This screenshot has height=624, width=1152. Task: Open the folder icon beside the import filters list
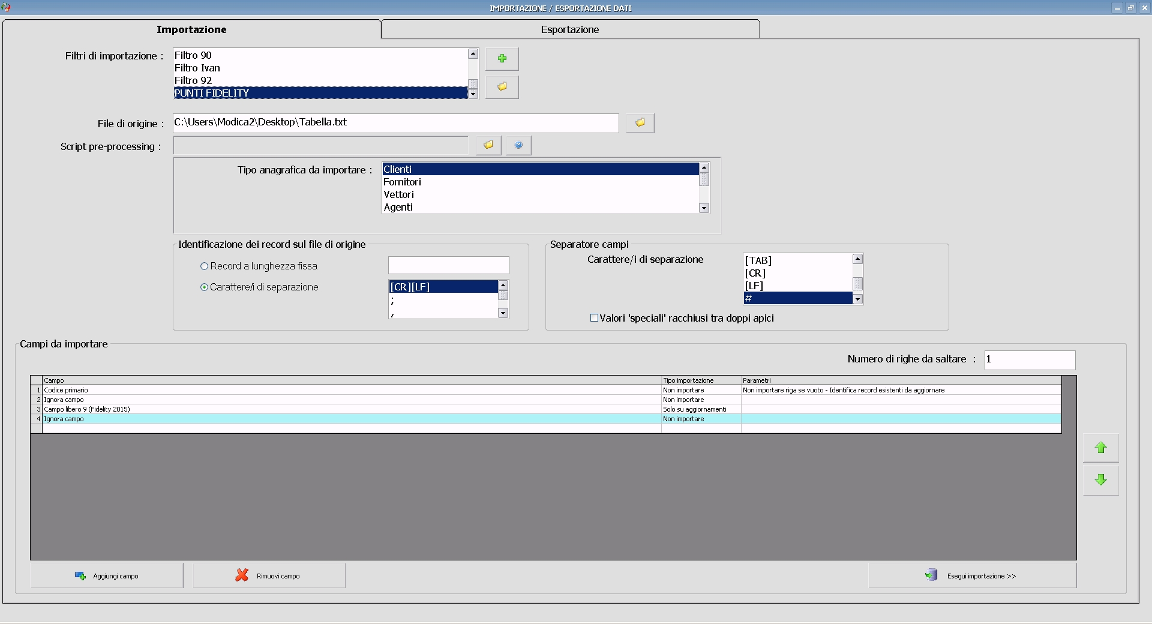point(502,87)
